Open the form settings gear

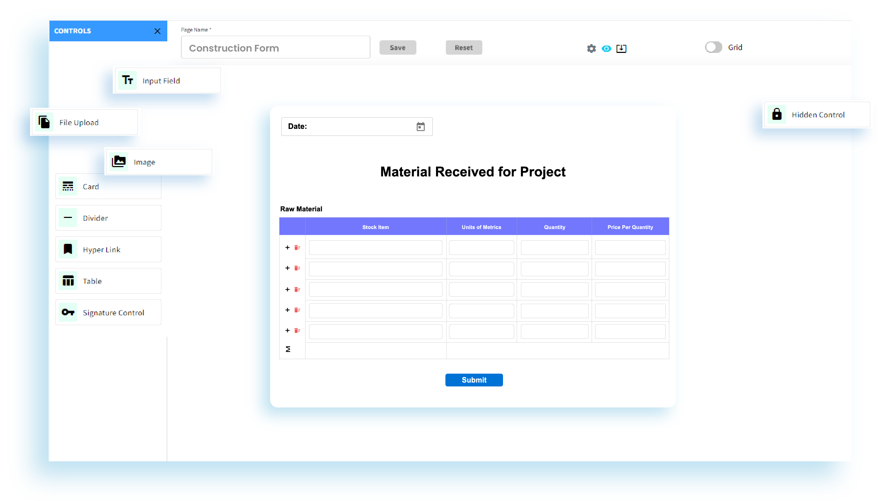tap(591, 49)
